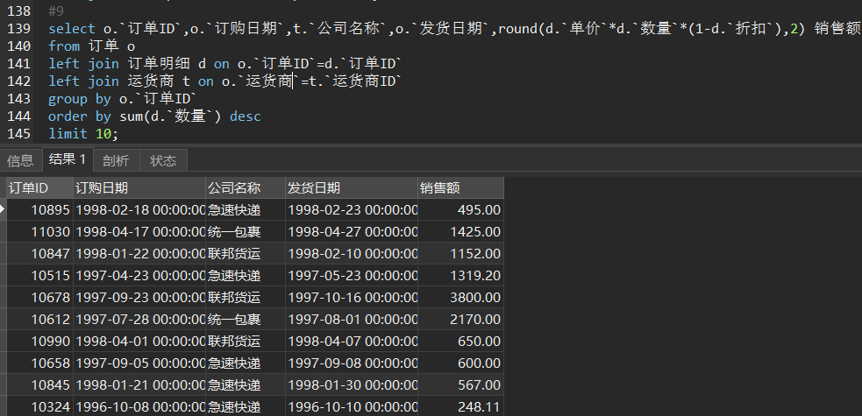862x416 pixels.
Task: Switch to the 信息 tab
Action: [20, 160]
